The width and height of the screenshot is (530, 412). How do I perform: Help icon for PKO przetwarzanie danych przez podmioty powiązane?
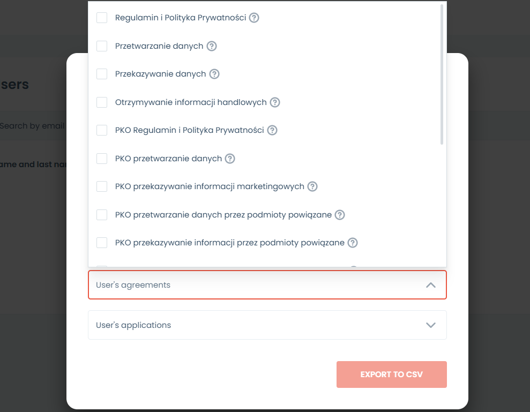[340, 215]
